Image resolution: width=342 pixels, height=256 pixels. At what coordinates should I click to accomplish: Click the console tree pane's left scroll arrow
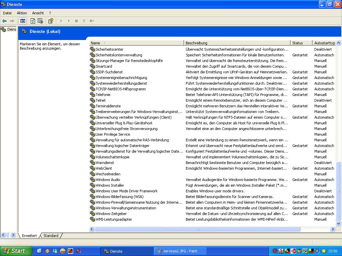(x=3, y=235)
